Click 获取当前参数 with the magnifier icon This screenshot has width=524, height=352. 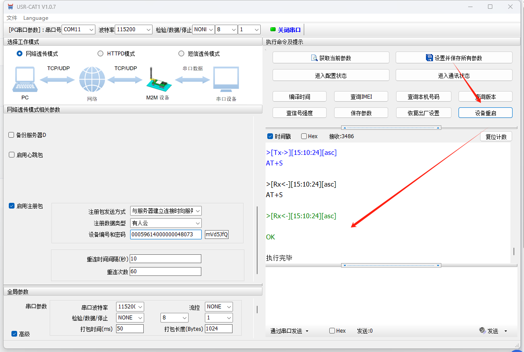(x=331, y=58)
